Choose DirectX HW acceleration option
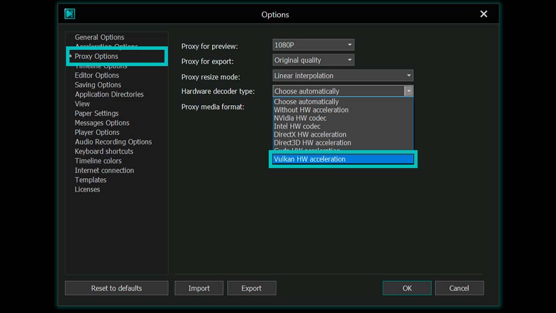 point(343,134)
